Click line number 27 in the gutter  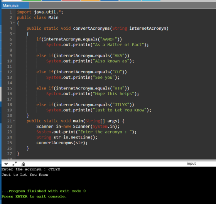[10, 153]
